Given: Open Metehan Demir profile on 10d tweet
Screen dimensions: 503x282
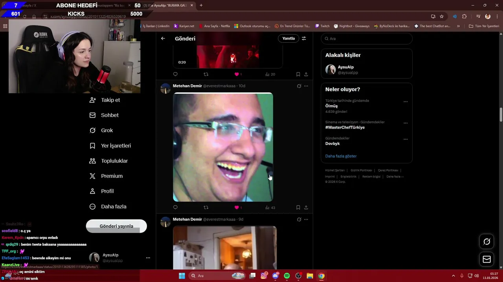Looking at the screenshot, I should click(x=187, y=86).
